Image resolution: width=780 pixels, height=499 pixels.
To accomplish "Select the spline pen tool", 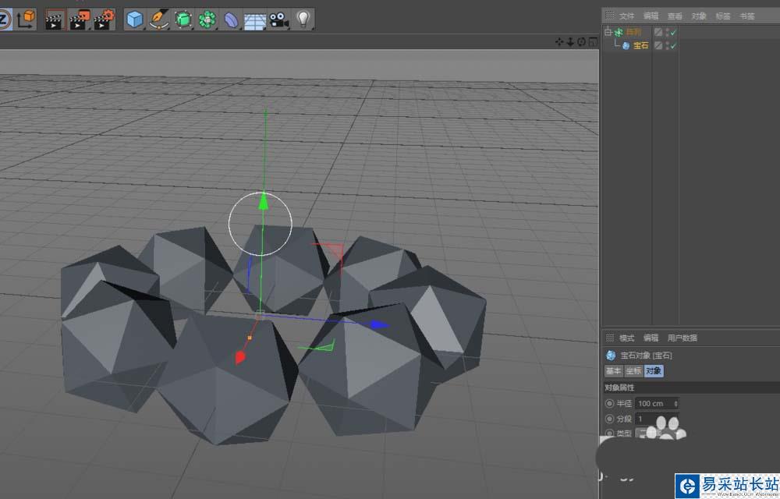I will (x=158, y=19).
